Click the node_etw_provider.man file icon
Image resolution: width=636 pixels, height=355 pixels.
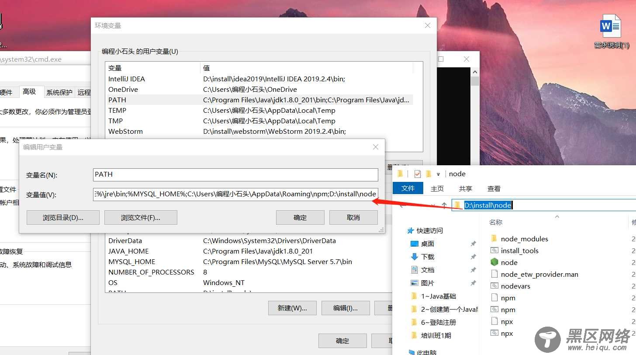[494, 274]
